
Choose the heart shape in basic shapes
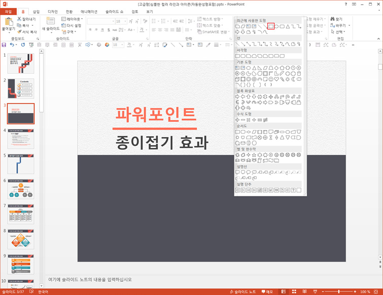pos(276,79)
